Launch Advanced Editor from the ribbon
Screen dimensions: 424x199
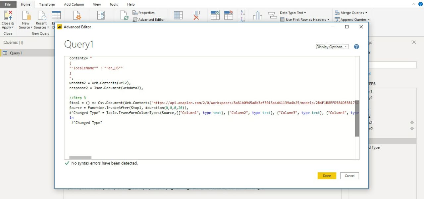coord(149,20)
